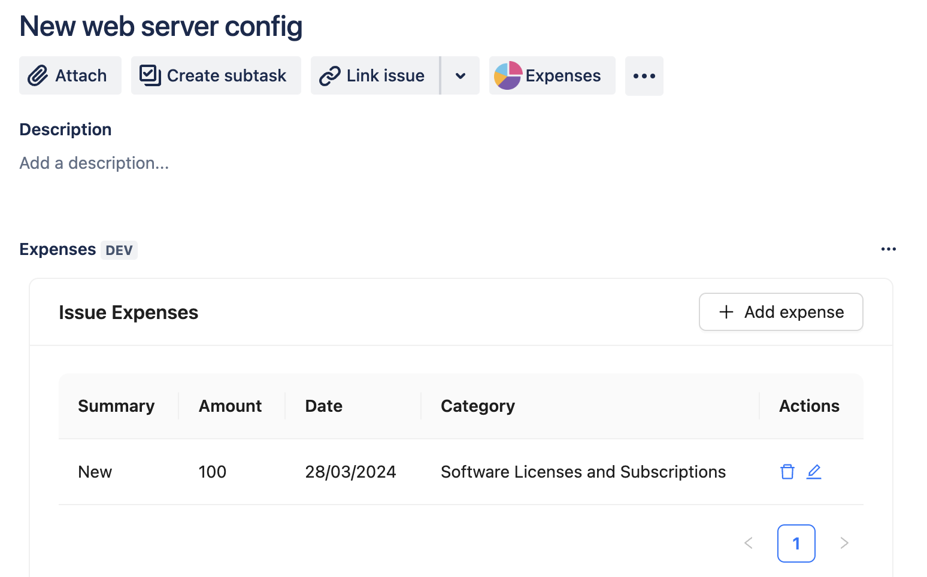Click the Link issue chain icon
927x577 pixels.
tap(330, 76)
